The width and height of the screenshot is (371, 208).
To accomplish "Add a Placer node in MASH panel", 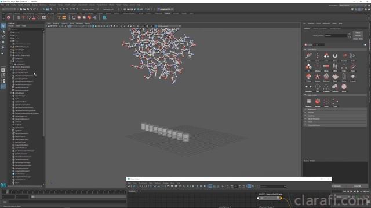I will click(x=353, y=66).
